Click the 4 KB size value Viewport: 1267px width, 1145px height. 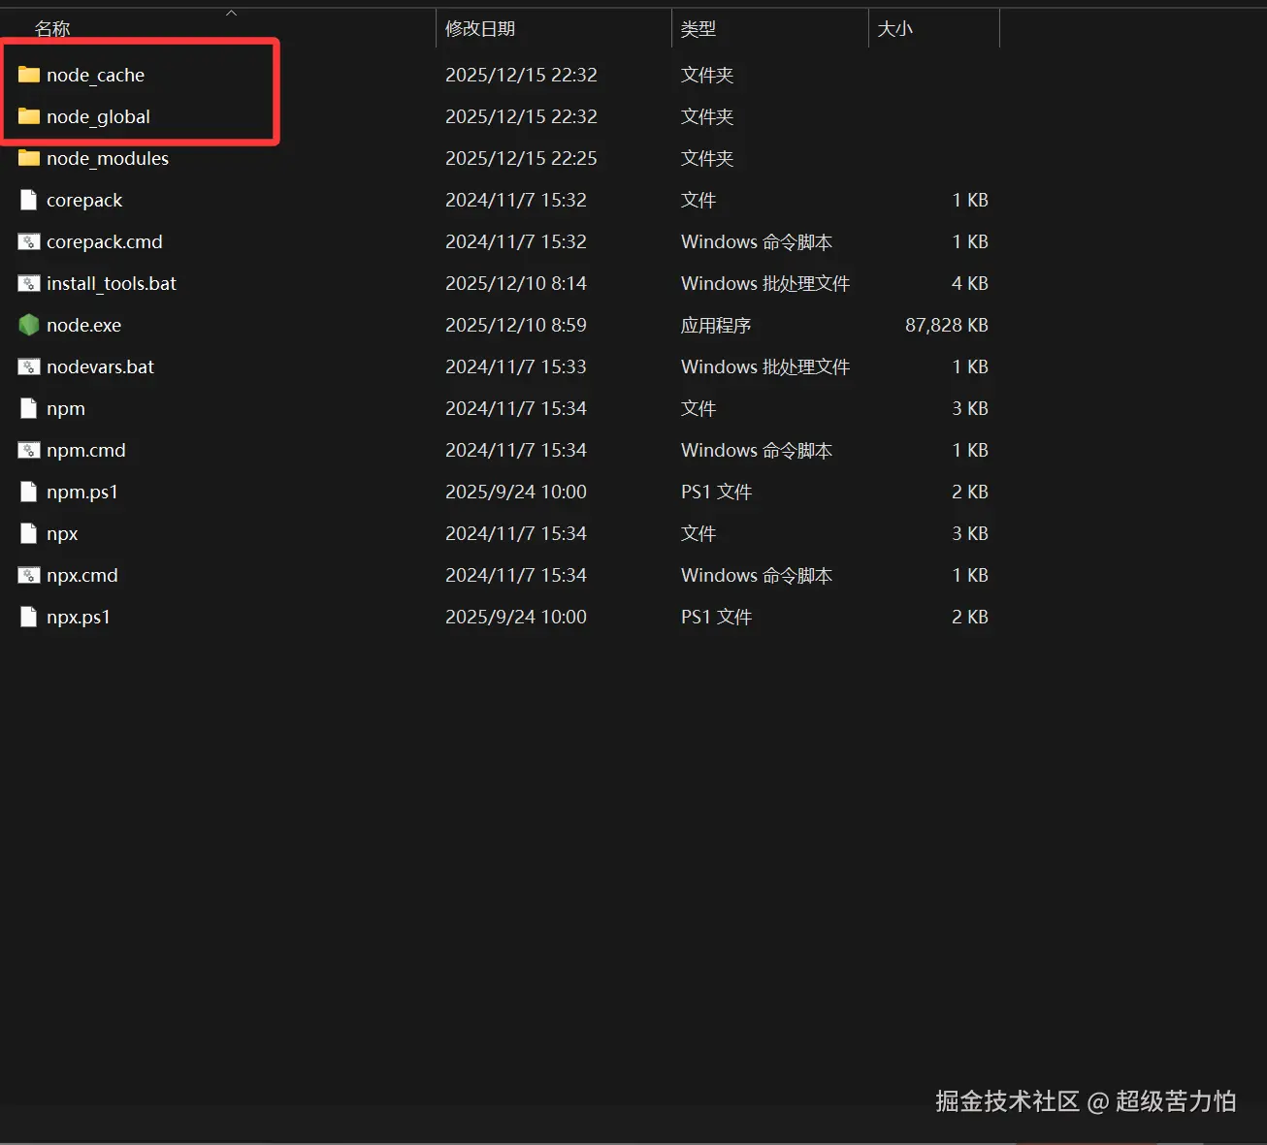tap(970, 283)
